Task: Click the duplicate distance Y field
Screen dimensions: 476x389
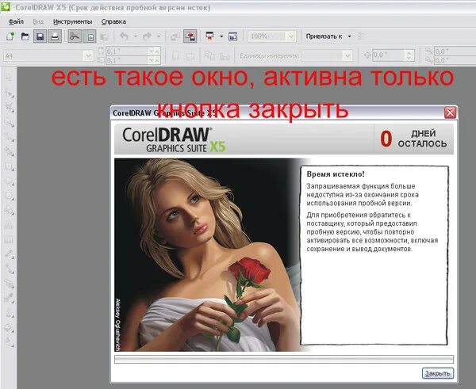Action: [x=455, y=60]
